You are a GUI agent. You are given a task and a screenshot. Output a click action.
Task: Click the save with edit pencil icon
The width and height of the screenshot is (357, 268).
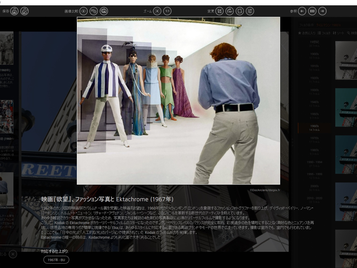point(25,11)
